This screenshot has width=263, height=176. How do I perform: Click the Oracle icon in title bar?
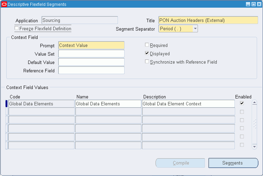(4, 5)
